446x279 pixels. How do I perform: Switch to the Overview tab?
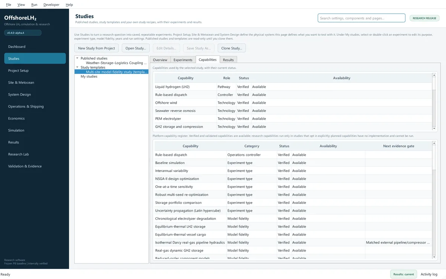pos(160,60)
